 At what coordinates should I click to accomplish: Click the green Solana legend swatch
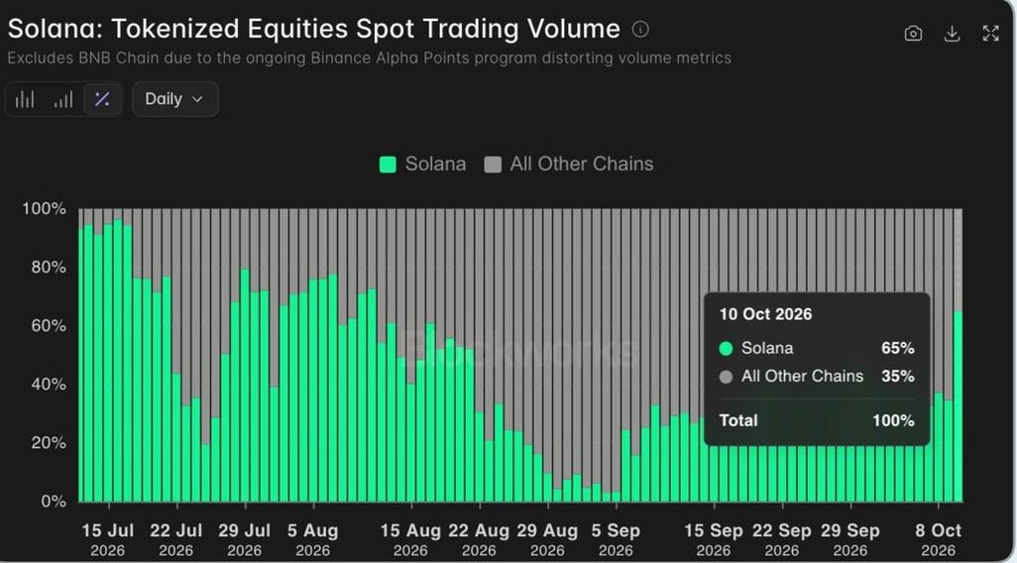click(388, 165)
